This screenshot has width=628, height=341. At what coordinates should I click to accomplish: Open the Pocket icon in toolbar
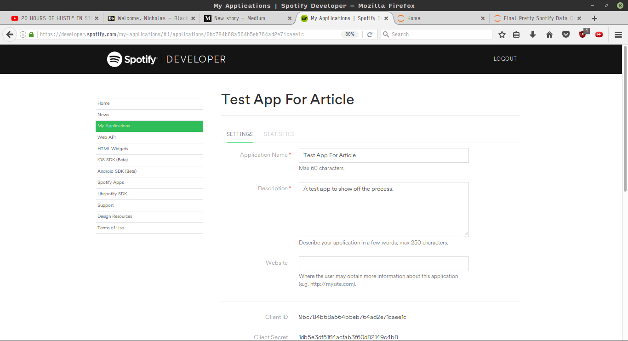pos(566,34)
